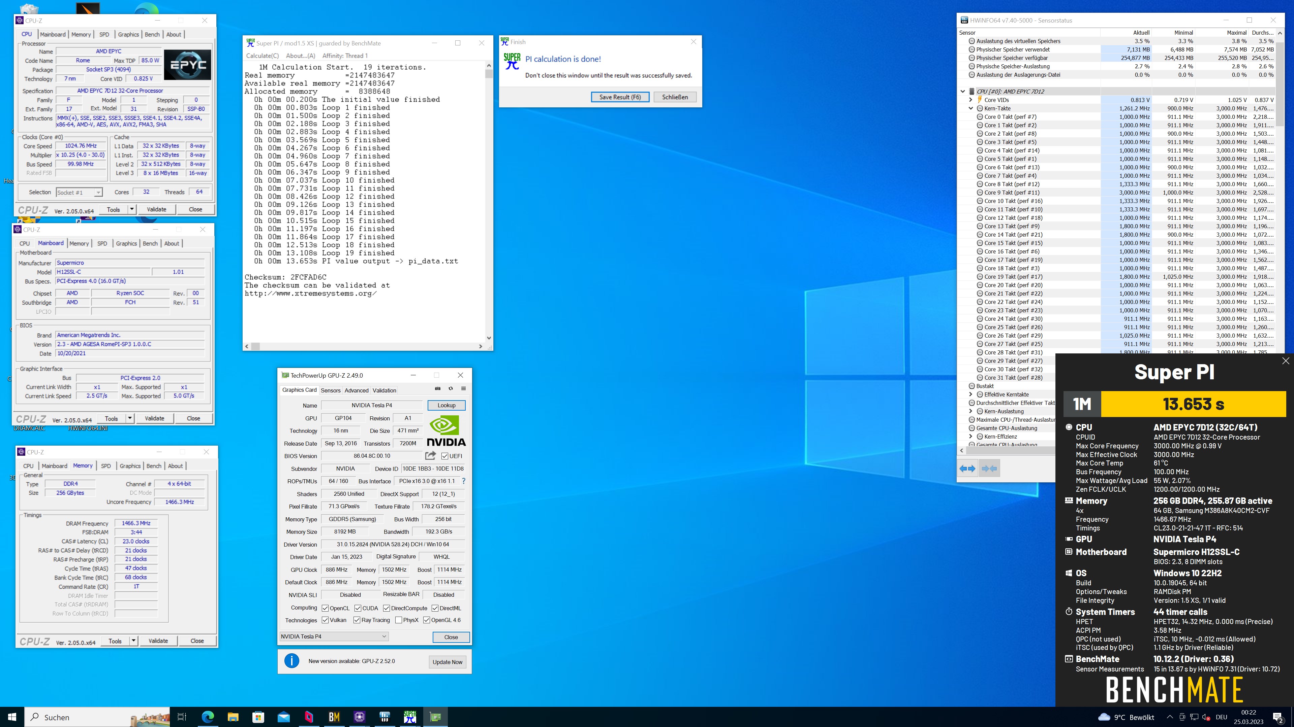Open BenchMate BM icon in taskbar
Image resolution: width=1294 pixels, height=727 pixels.
pos(334,717)
